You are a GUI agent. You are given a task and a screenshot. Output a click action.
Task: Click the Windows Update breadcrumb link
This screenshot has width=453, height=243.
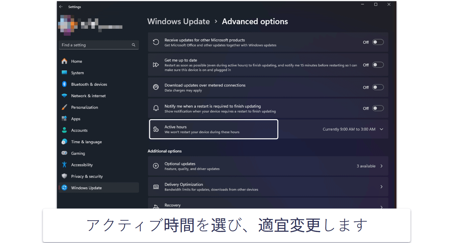click(178, 21)
